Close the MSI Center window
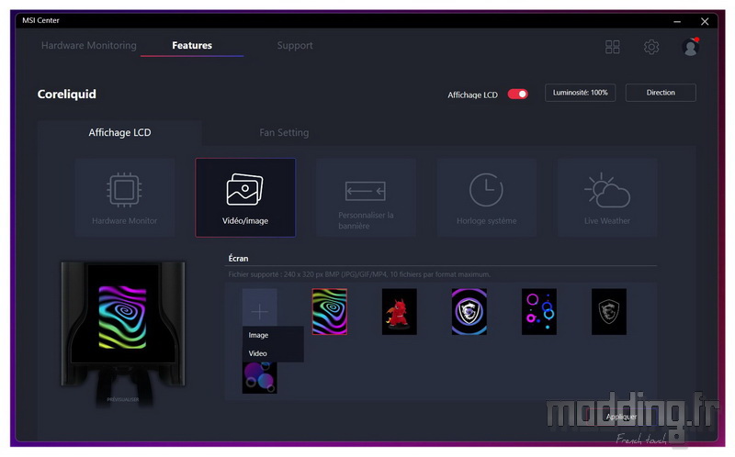The width and height of the screenshot is (735, 457). tap(705, 21)
